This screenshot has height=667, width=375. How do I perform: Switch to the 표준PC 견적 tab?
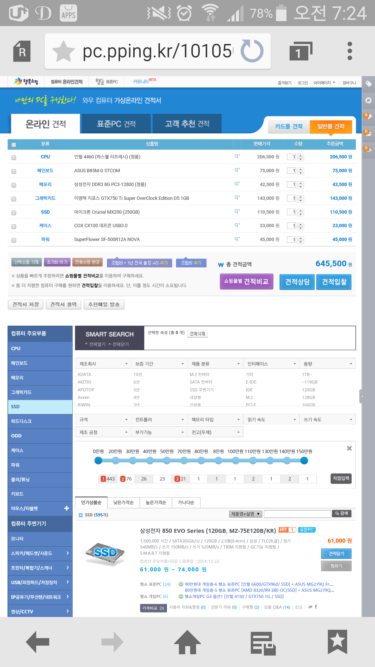coord(116,124)
